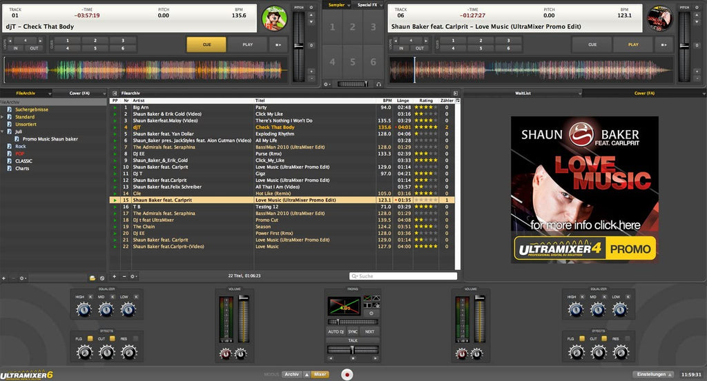Click the Suche search field

pos(403,276)
